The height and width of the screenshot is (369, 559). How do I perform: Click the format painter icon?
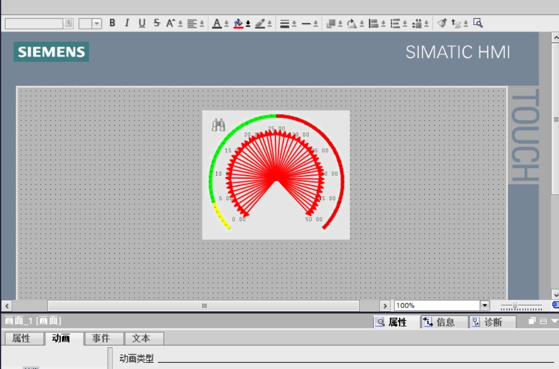(x=441, y=23)
